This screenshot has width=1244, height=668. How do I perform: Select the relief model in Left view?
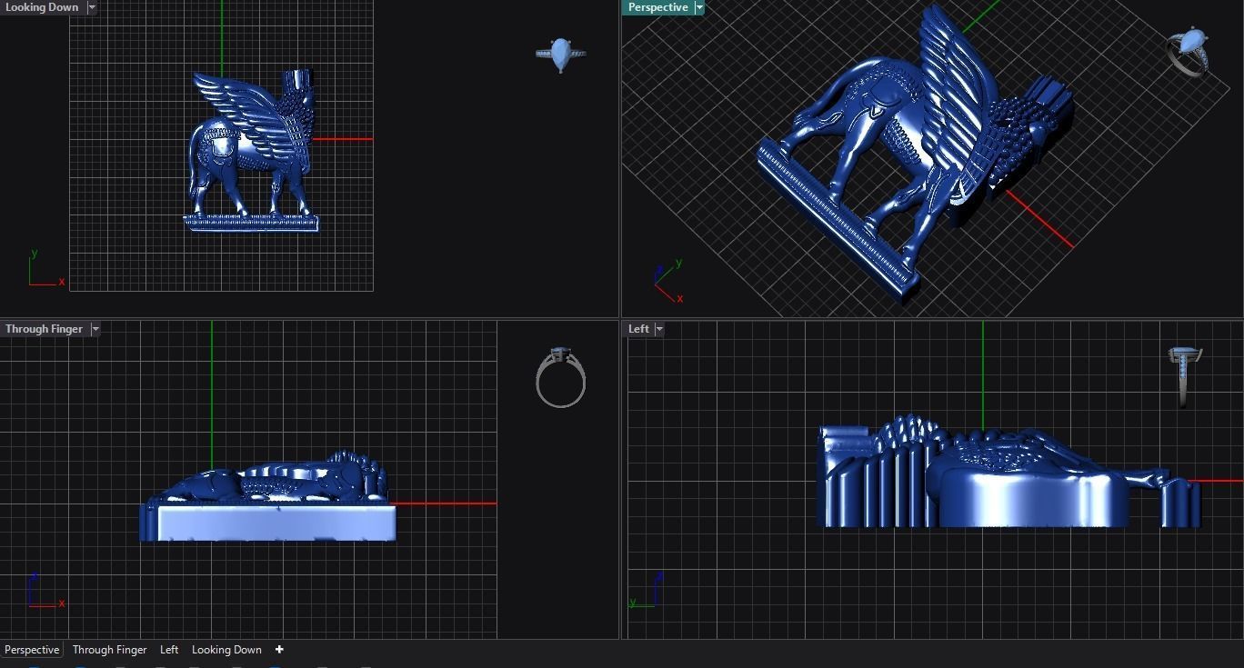[1009, 473]
